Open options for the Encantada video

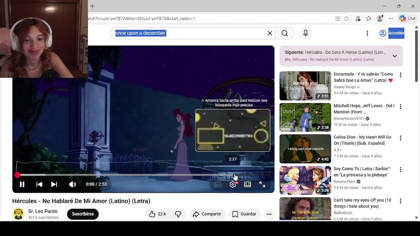[400, 75]
